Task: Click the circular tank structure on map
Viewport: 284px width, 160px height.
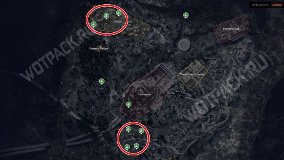Action: point(184,45)
